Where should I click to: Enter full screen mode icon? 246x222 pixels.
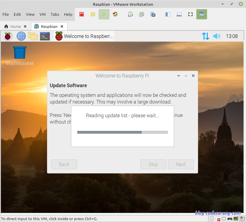190,14
